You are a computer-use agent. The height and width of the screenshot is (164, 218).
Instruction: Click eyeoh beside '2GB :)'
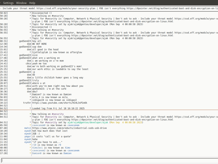pyautogui.click(x=28, y=134)
